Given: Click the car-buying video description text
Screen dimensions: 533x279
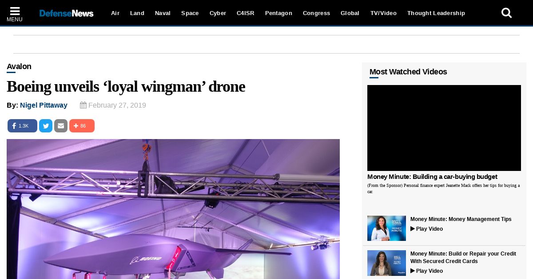Looking at the screenshot, I should pyautogui.click(x=443, y=189).
